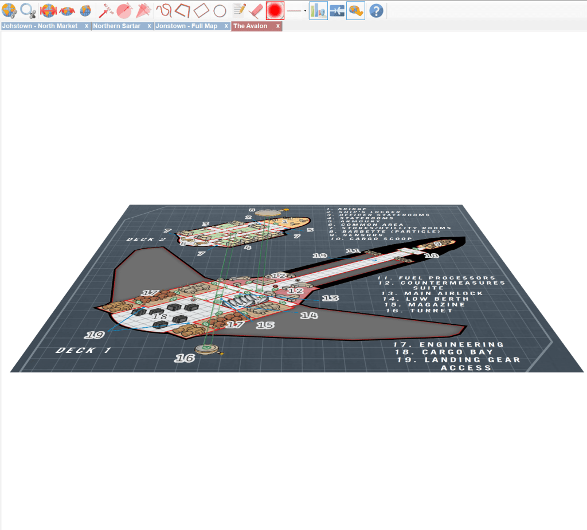Open help with the question mark icon
The width and height of the screenshot is (587, 530).
(376, 10)
